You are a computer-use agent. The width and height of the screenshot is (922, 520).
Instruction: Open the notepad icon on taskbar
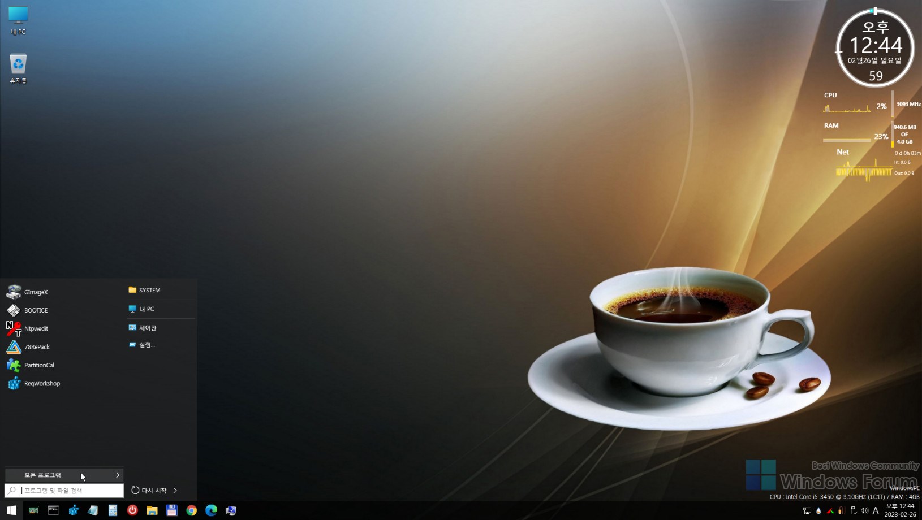(93, 510)
